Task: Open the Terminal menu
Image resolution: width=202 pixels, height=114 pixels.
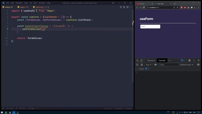Action: click(42, 3)
